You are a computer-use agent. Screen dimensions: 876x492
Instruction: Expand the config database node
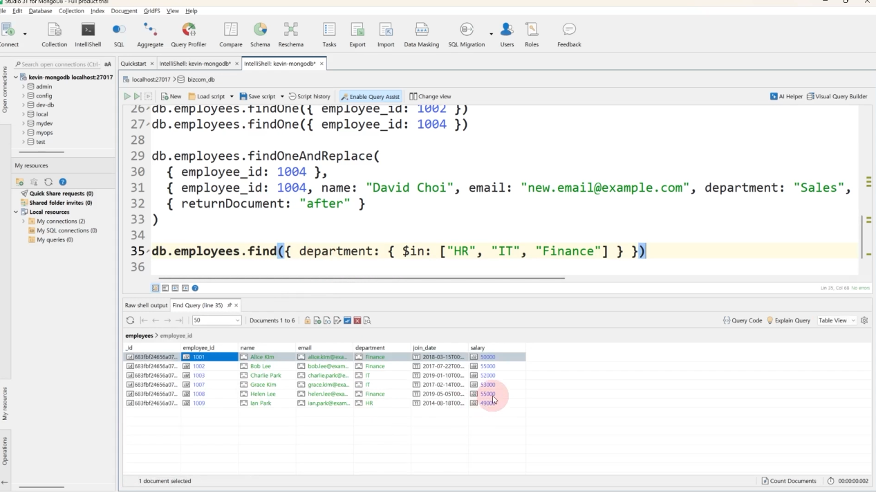pos(24,95)
